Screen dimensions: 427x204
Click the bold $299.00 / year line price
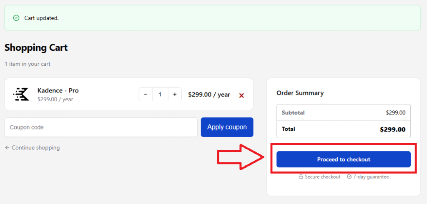209,95
